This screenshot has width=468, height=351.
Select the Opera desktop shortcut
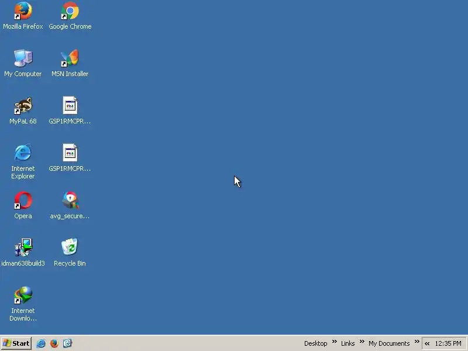click(23, 205)
